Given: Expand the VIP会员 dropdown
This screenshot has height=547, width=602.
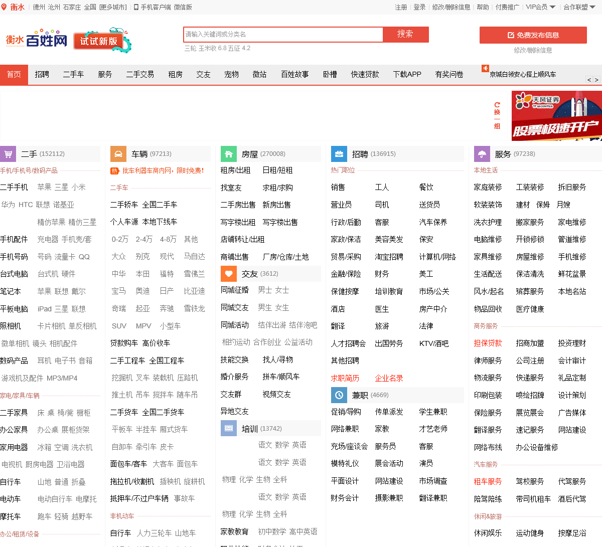Looking at the screenshot, I should 541,7.
